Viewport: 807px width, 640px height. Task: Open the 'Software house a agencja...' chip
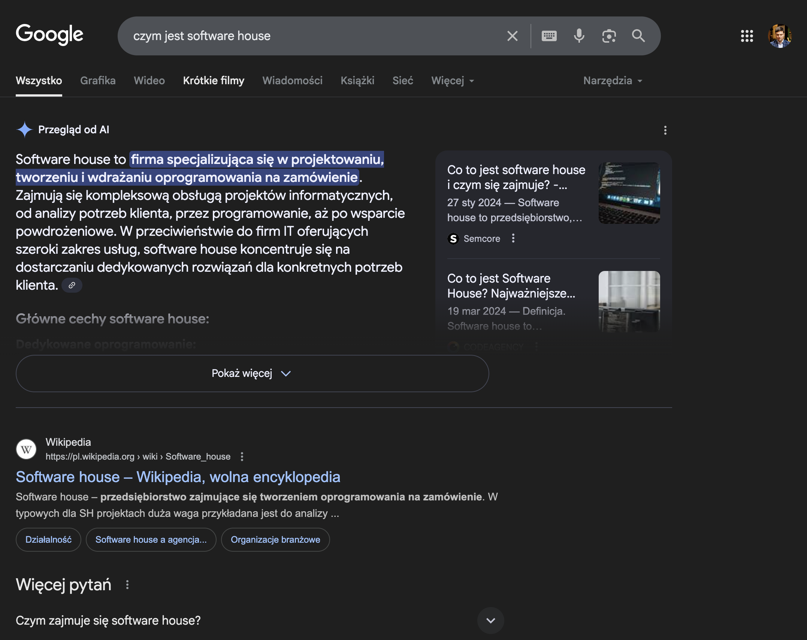click(x=151, y=540)
